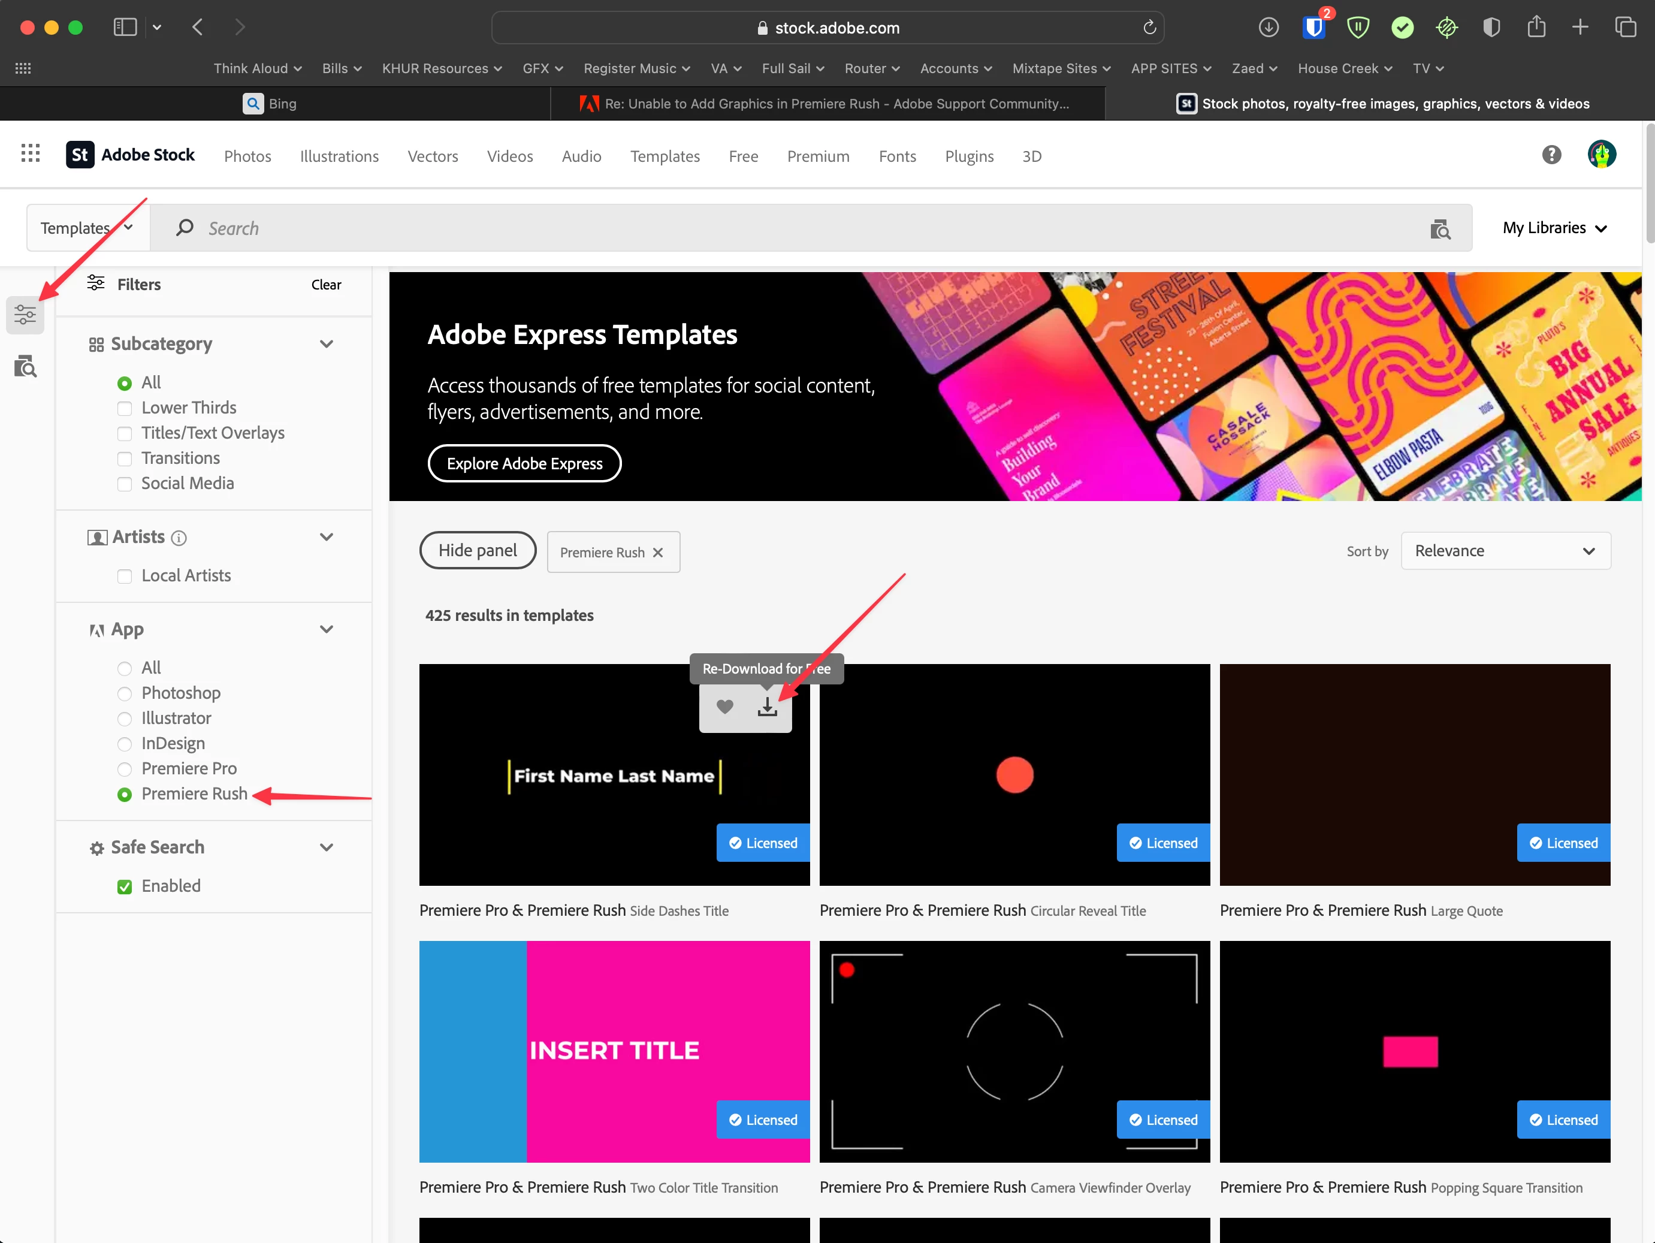1655x1243 pixels.
Task: Click the visual search camera icon in search bar
Action: [x=1439, y=229]
